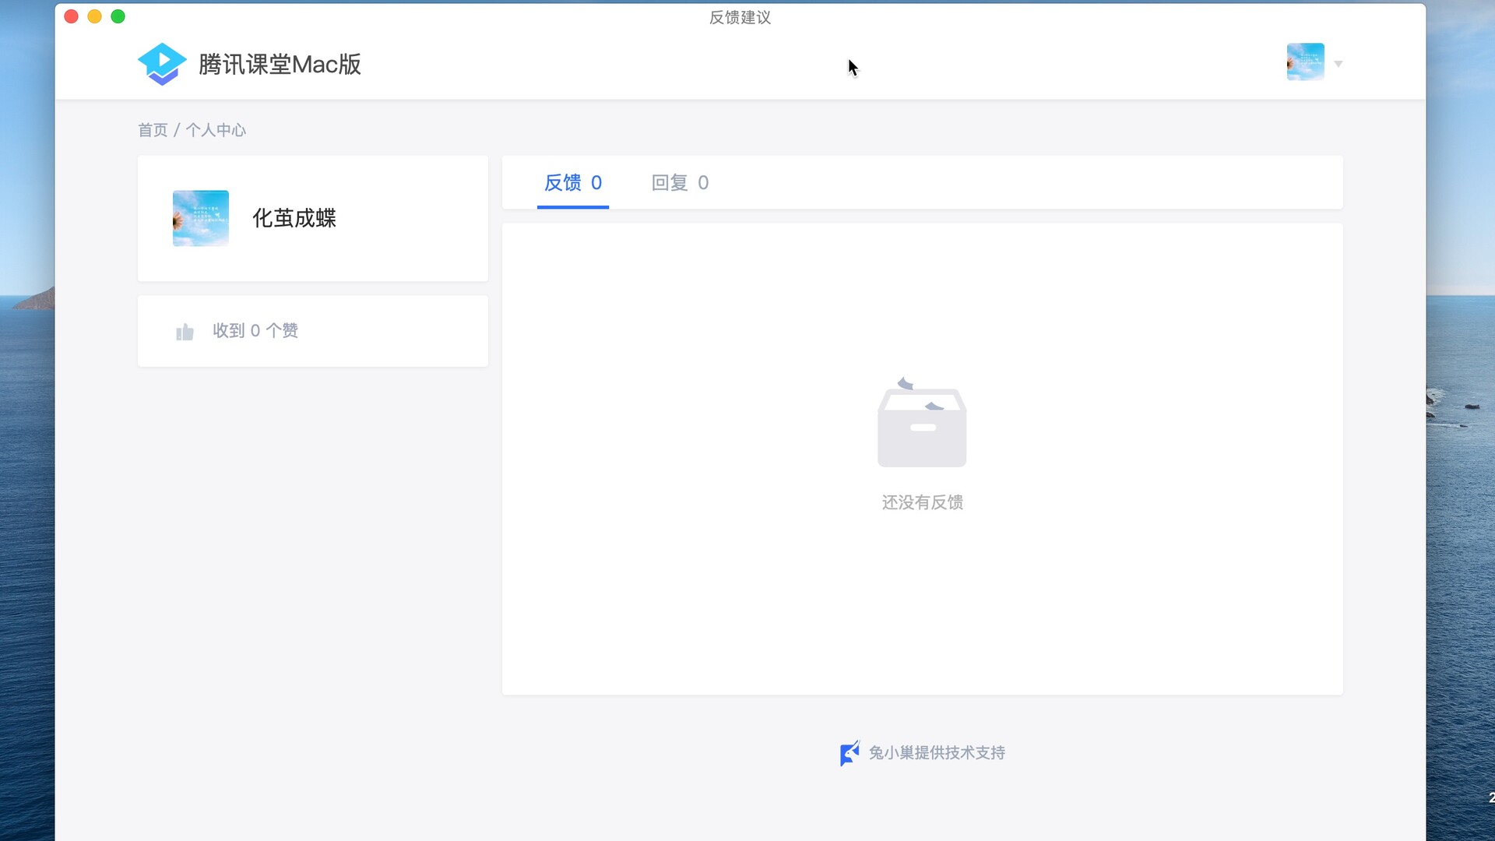
Task: Switch to the 回复 0 tab
Action: tap(680, 183)
